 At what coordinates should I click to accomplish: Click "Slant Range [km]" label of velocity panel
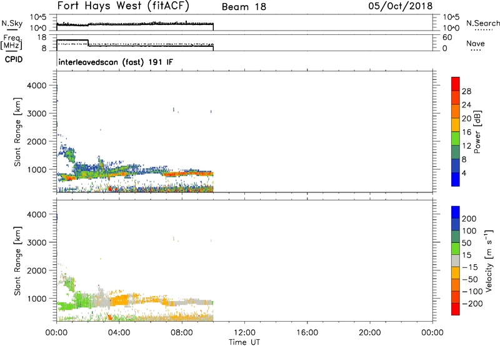pos(17,261)
